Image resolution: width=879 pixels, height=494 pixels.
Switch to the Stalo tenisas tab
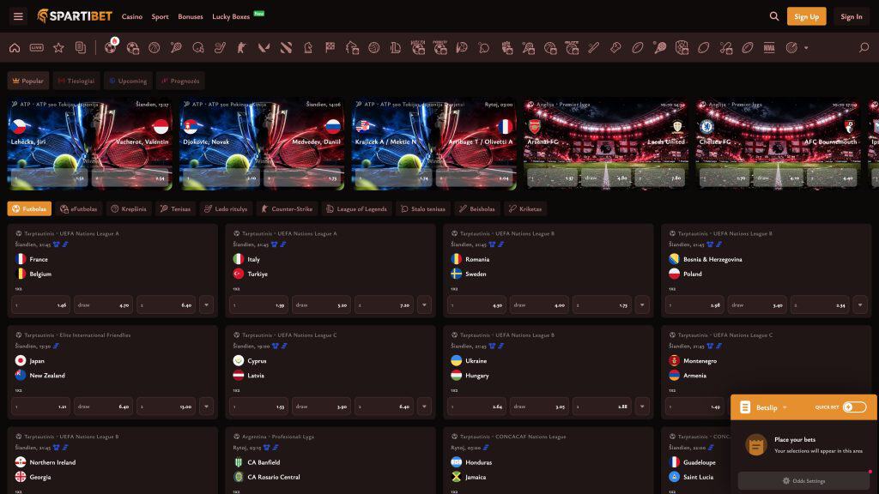point(423,209)
